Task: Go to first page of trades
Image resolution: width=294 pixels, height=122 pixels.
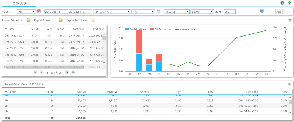Action: [x=35, y=72]
